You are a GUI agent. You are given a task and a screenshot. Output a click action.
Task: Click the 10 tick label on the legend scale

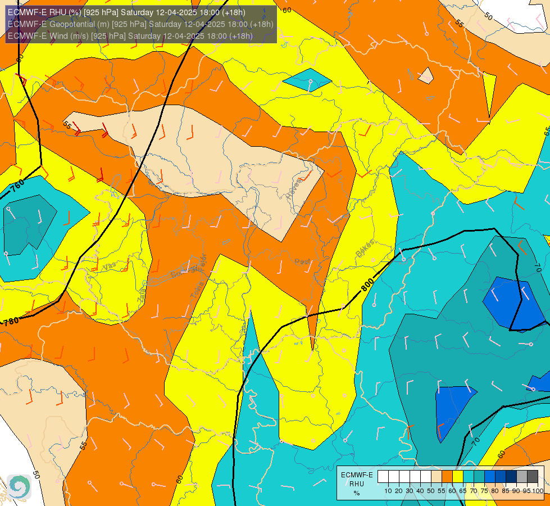coord(388,491)
